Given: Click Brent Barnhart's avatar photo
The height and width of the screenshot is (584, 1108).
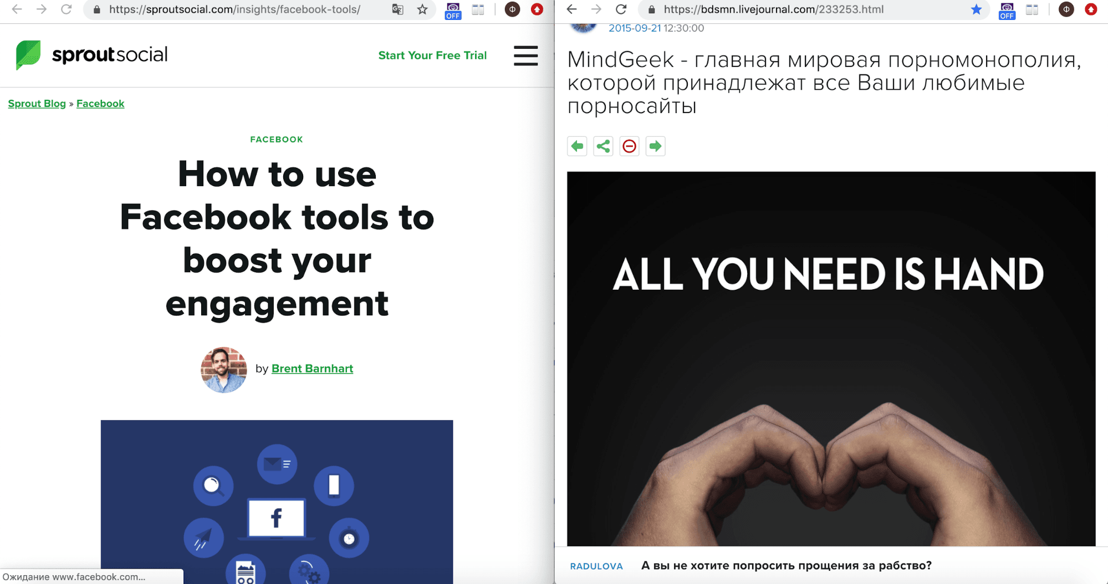Looking at the screenshot, I should coord(224,370).
